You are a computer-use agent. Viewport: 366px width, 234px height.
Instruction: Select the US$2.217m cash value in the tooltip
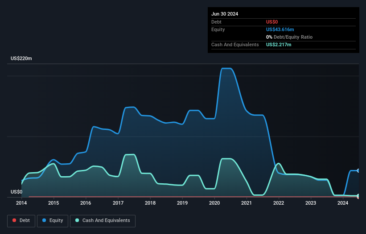click(x=279, y=44)
